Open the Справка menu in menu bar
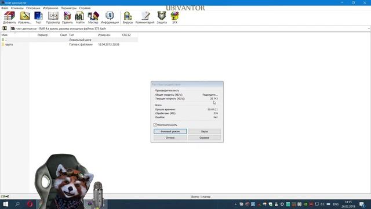Viewport: 371px width, 209px height. click(85, 8)
